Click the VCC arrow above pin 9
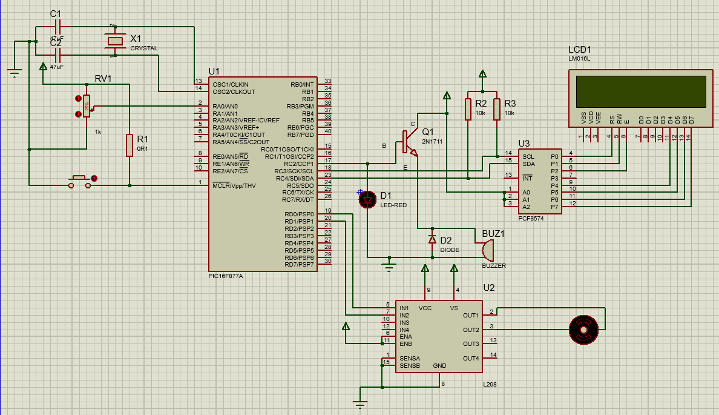 (x=425, y=267)
